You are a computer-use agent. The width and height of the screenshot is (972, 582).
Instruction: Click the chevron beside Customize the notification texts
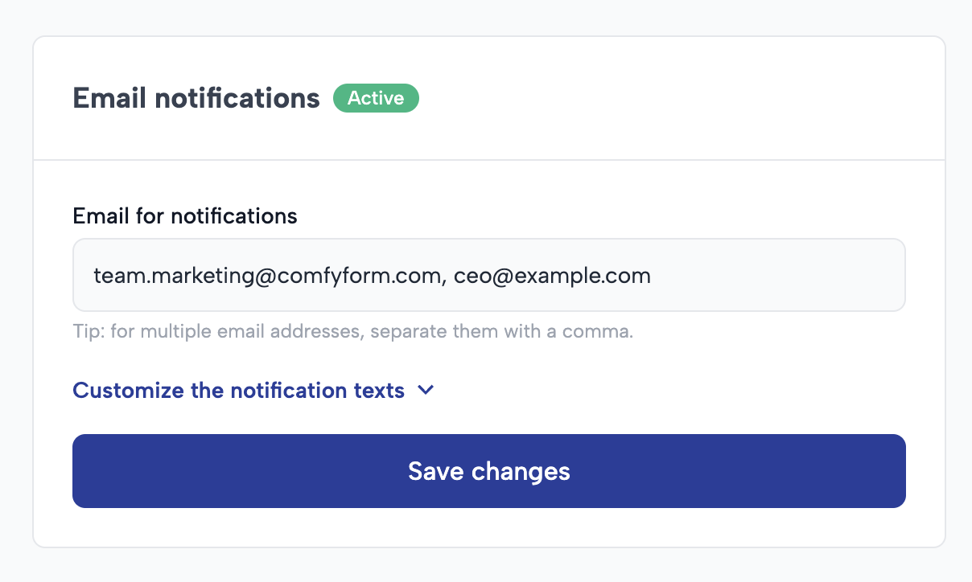[426, 390]
